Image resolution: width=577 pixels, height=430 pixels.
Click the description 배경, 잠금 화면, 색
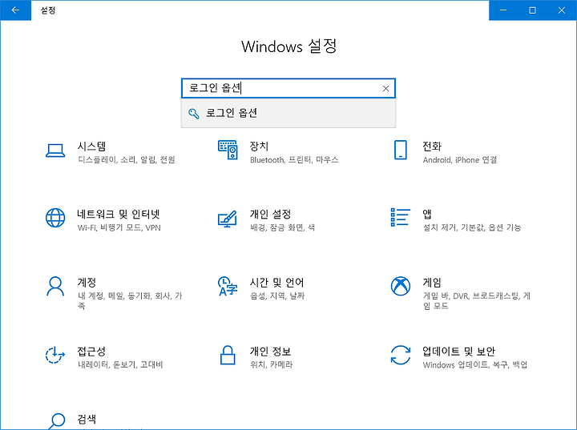[x=282, y=227]
